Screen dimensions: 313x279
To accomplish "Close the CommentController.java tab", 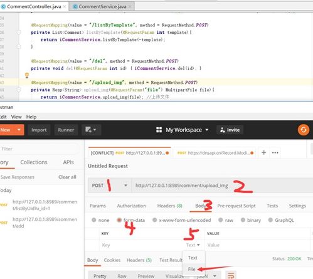I will 65,7.
